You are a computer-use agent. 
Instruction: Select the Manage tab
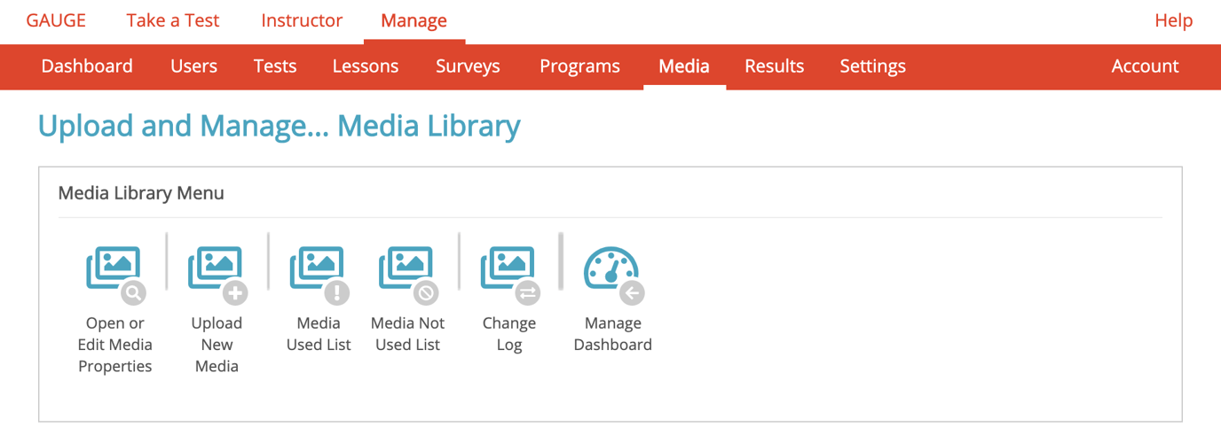[x=414, y=20]
